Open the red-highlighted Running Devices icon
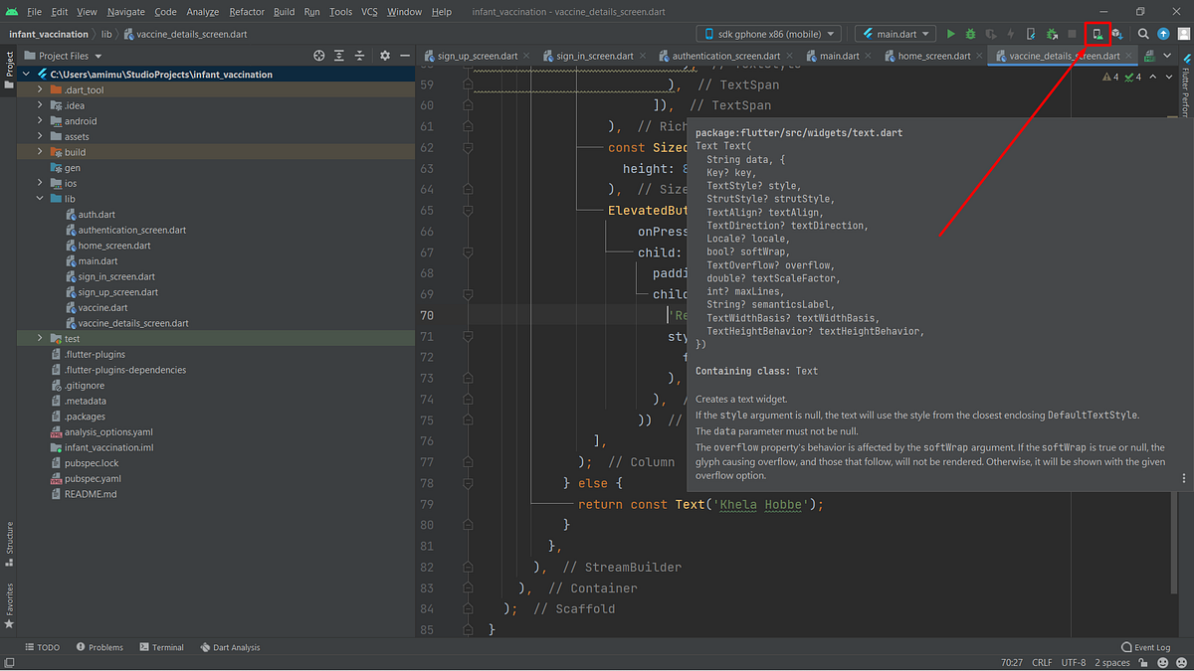 (x=1097, y=33)
